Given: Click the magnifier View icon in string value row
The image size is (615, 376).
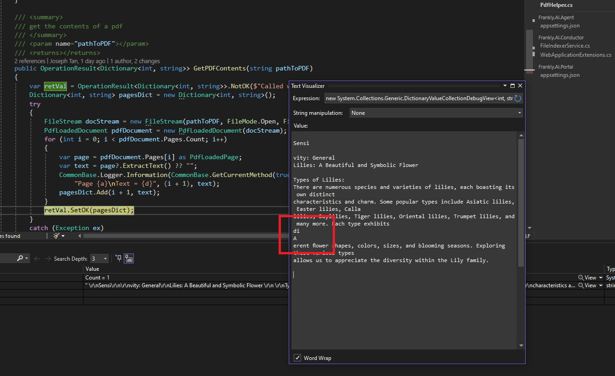Looking at the screenshot, I should point(581,285).
